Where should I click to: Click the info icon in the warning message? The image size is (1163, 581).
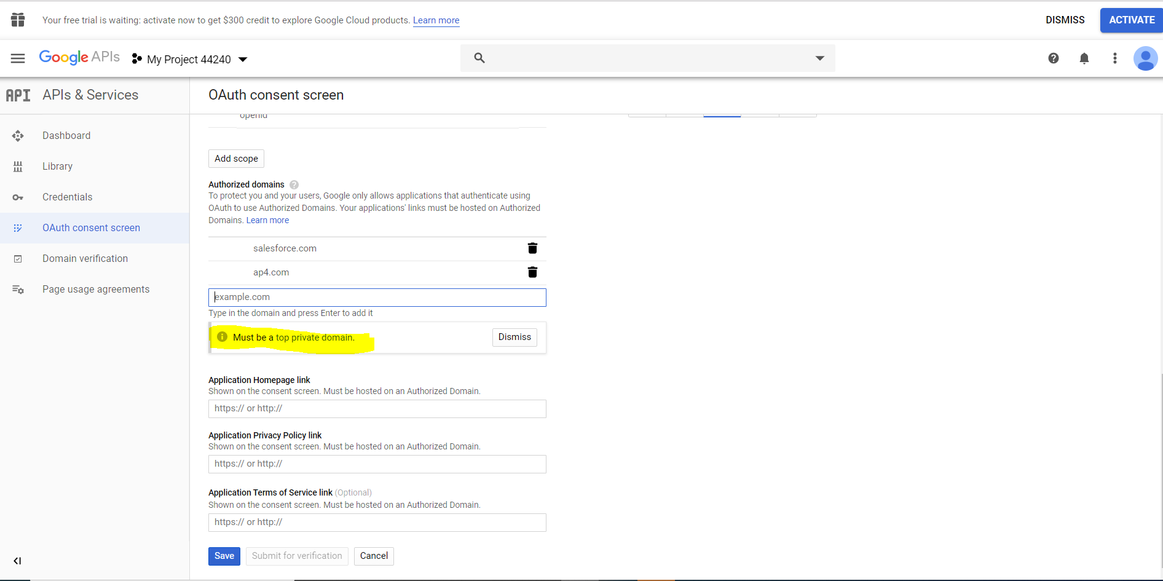point(223,337)
